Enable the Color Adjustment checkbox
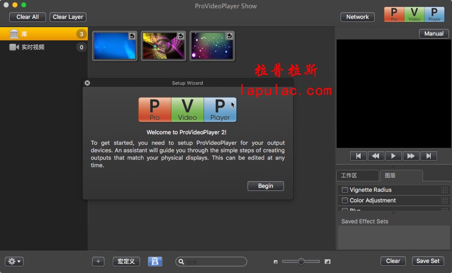452x273 pixels. tap(345, 200)
